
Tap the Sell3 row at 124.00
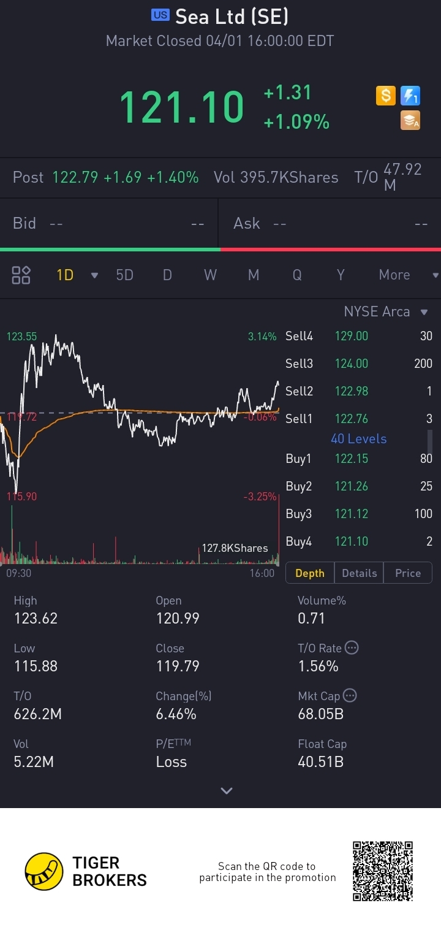[359, 364]
